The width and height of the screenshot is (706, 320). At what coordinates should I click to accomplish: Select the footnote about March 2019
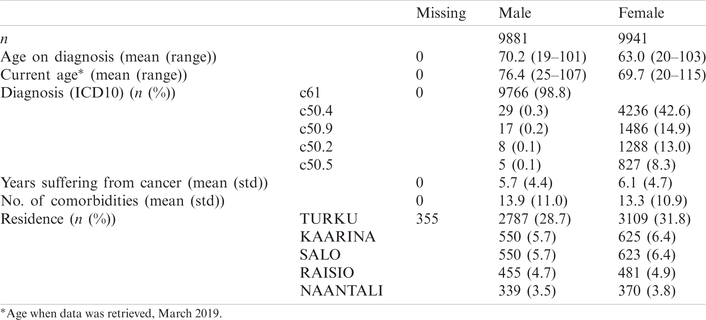[111, 313]
